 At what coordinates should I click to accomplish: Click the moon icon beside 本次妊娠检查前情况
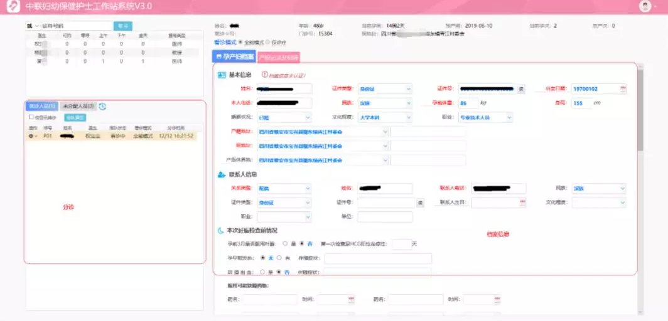coord(221,231)
